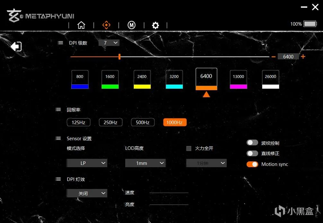Click the yellow swatch under 2400
The width and height of the screenshot is (323, 223).
[x=142, y=87]
